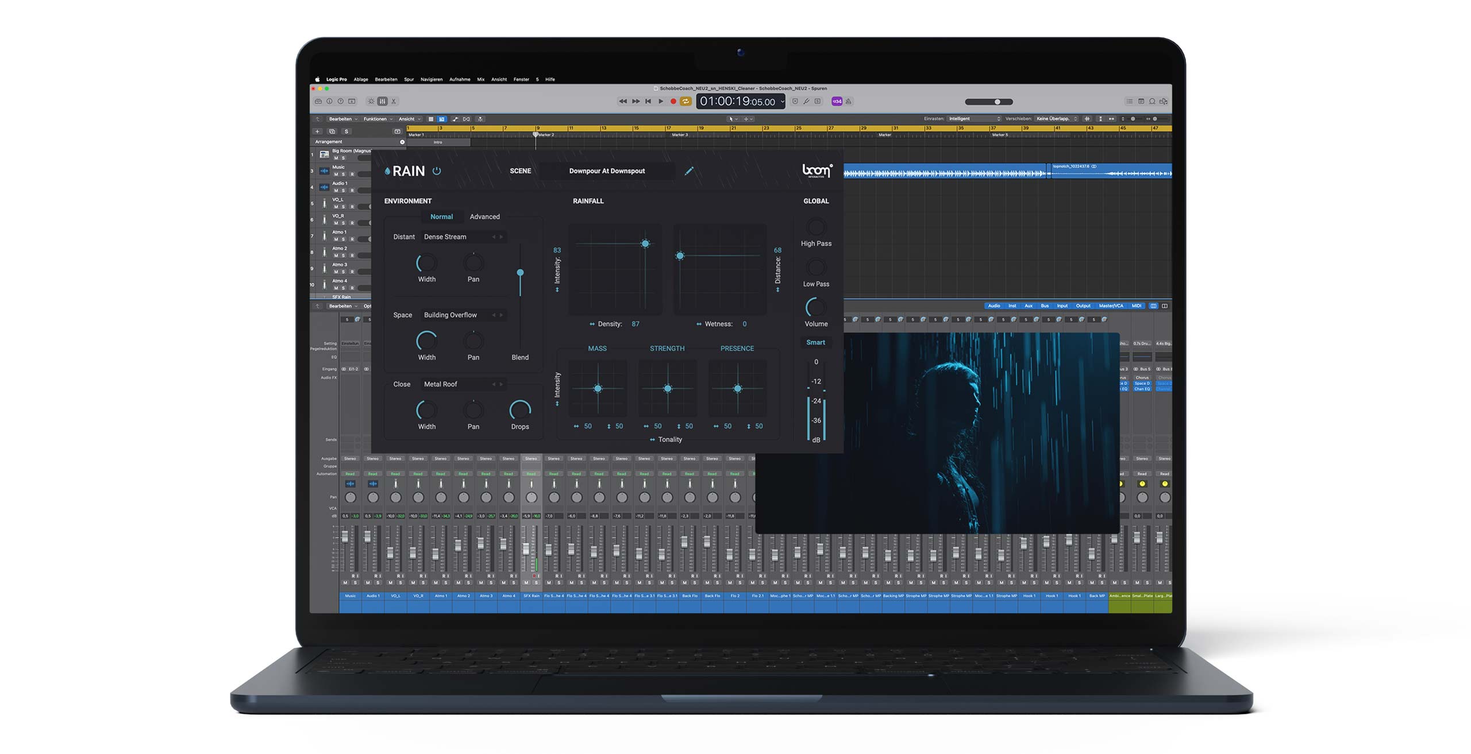Click the Aux mixer filter button

1029,306
